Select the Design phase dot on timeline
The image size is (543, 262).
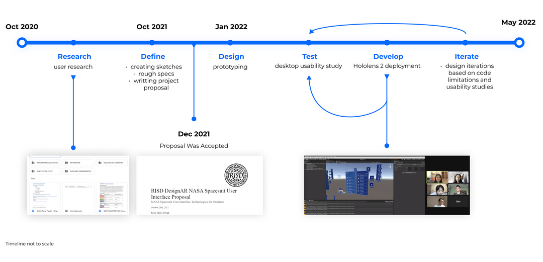point(230,43)
